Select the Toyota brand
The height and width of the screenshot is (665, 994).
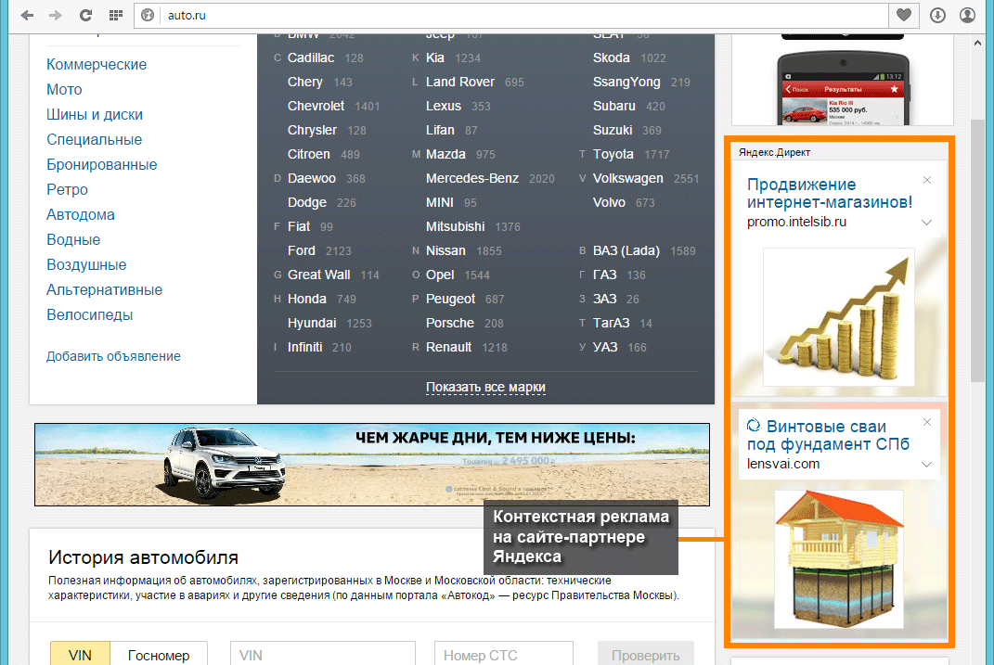point(613,155)
